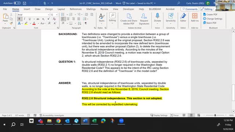Viewport: 235px width, 132px height.
Task: Click Bluebeam Batch PDF
Action: coord(210,23)
